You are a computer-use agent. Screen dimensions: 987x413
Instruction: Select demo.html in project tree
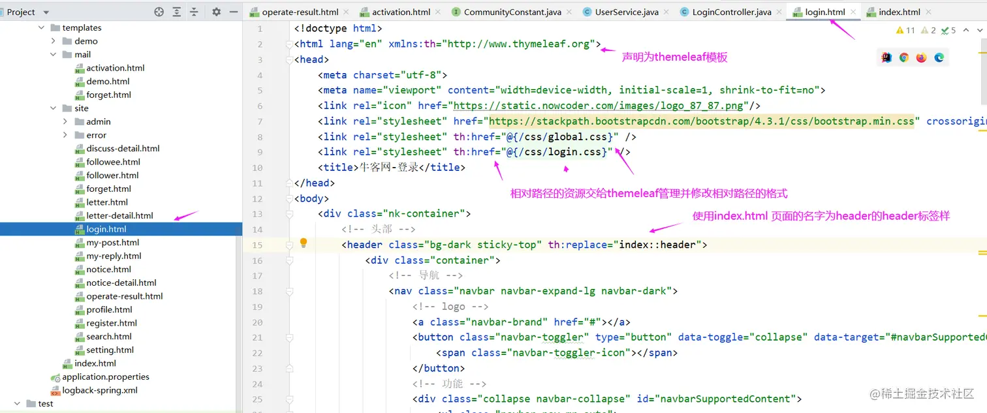click(x=108, y=82)
